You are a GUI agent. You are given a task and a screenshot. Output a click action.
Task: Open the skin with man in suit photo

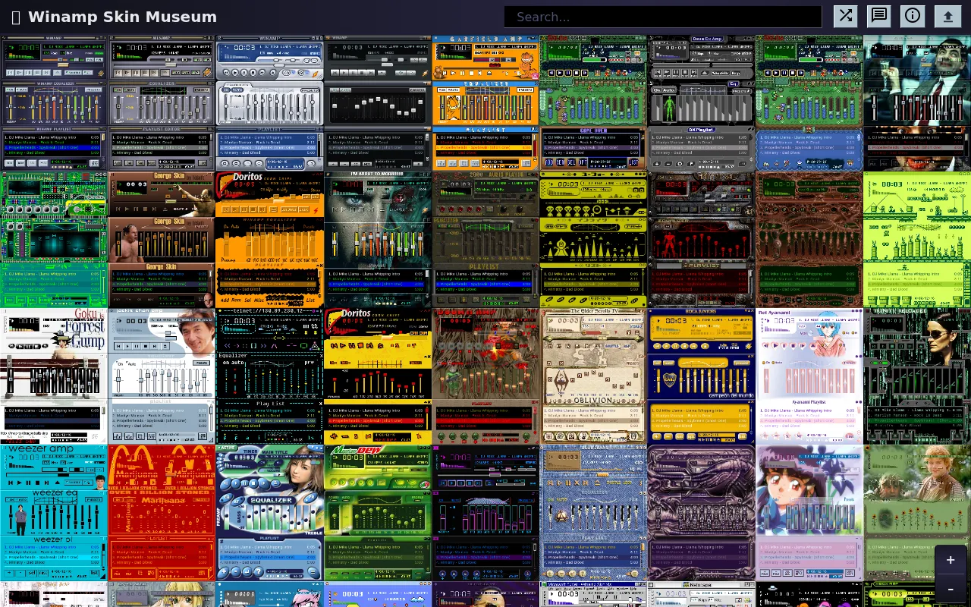pyautogui.click(x=917, y=102)
